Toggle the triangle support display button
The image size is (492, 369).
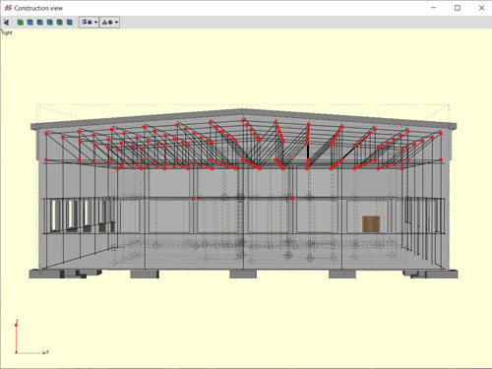click(x=107, y=23)
